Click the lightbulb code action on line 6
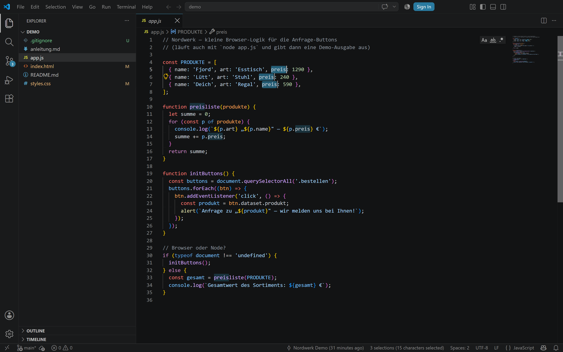The width and height of the screenshot is (563, 352). 166,77
